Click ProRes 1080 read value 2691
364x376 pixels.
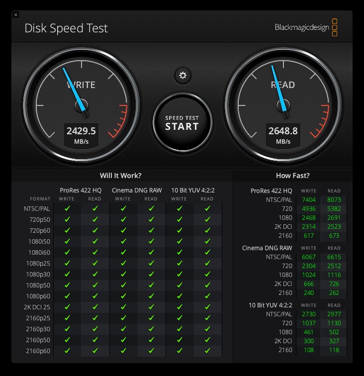coord(334,218)
